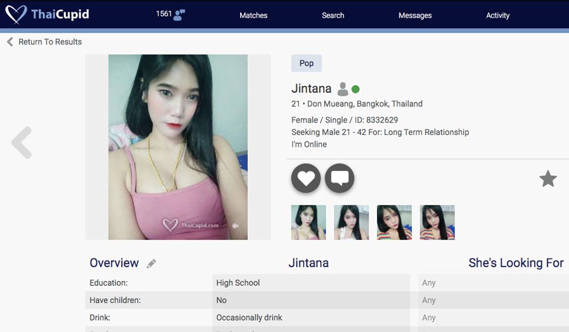Select the fourth photo thumbnail
569x332 pixels.
click(x=437, y=223)
